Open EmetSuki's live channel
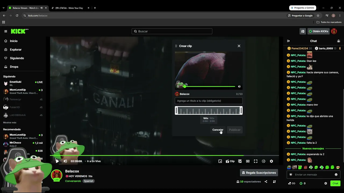 [23, 83]
